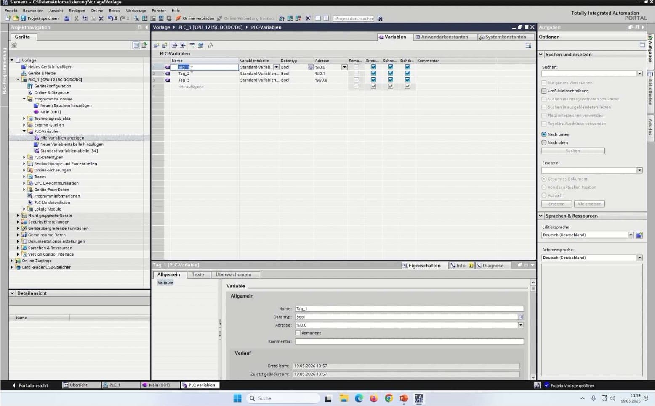This screenshot has height=406, width=655.
Task: Click the Main (OB1) editor bar button
Action: [160, 385]
